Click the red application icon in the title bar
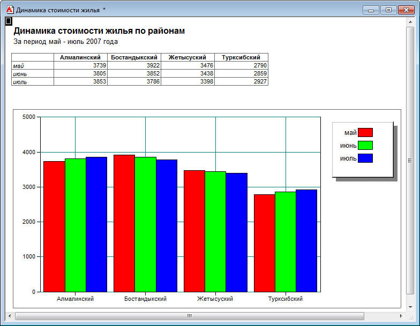420x326 pixels. (x=10, y=10)
